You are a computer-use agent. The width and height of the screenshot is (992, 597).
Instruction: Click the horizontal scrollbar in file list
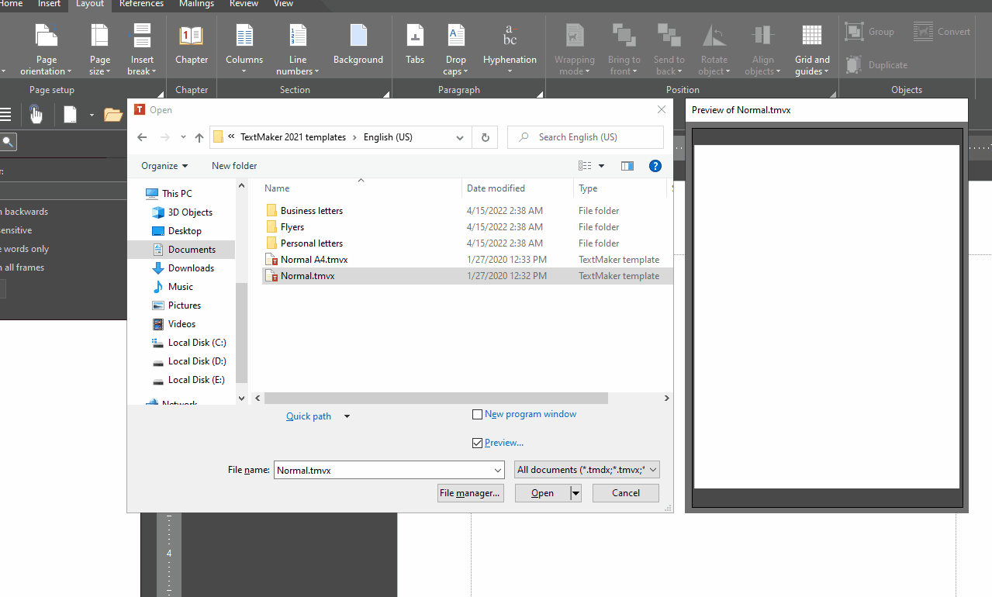[436, 398]
